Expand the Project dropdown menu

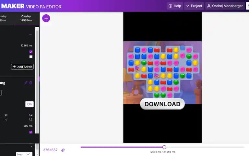click(194, 6)
